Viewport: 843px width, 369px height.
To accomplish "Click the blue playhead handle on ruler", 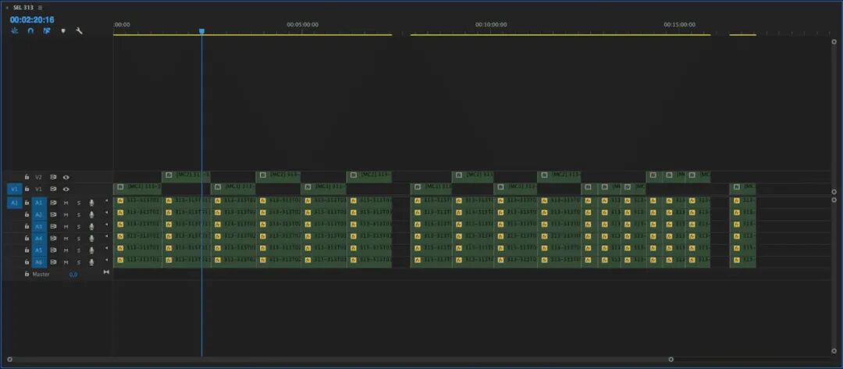I will click(201, 31).
